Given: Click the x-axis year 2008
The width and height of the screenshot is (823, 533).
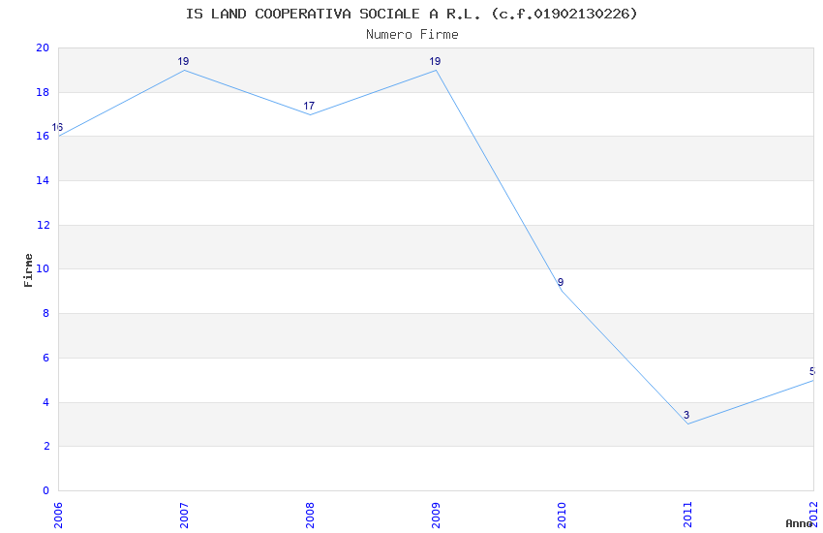Looking at the screenshot, I should 310,516.
